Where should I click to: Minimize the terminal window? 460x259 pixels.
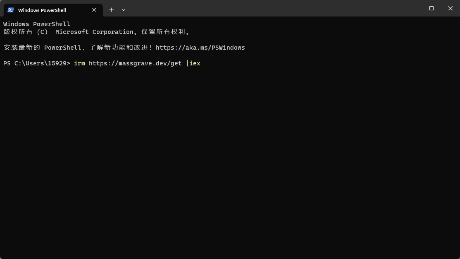click(x=412, y=8)
